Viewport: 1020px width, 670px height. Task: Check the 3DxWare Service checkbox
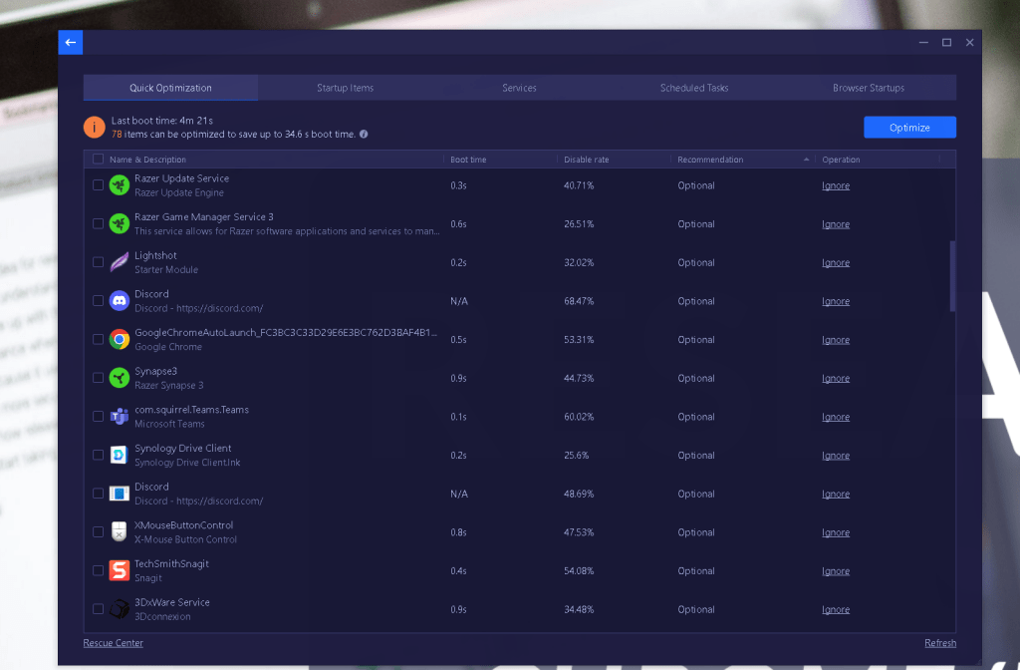[99, 609]
